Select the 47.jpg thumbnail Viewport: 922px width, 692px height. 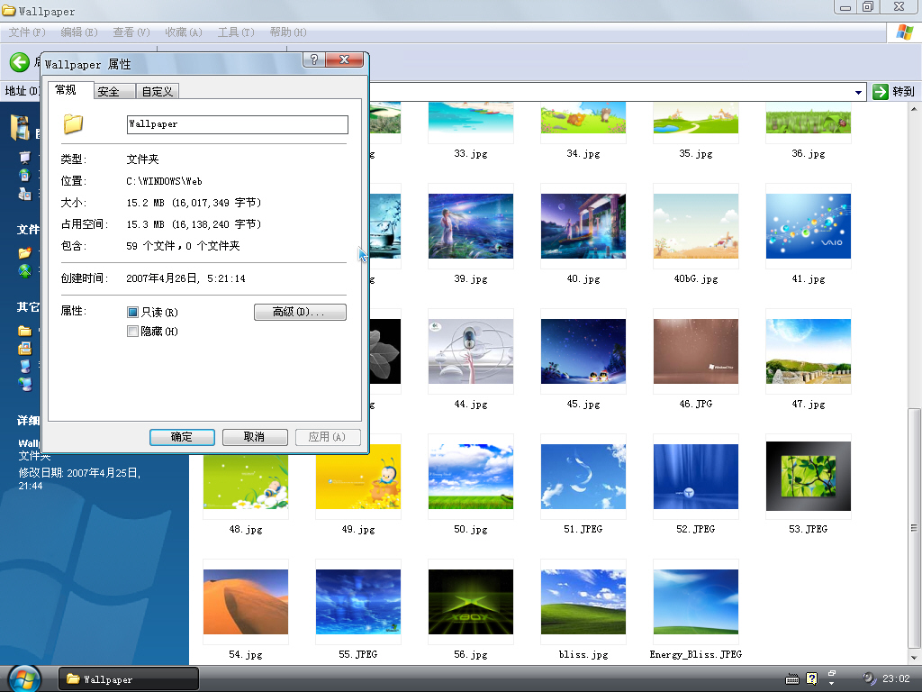click(809, 351)
